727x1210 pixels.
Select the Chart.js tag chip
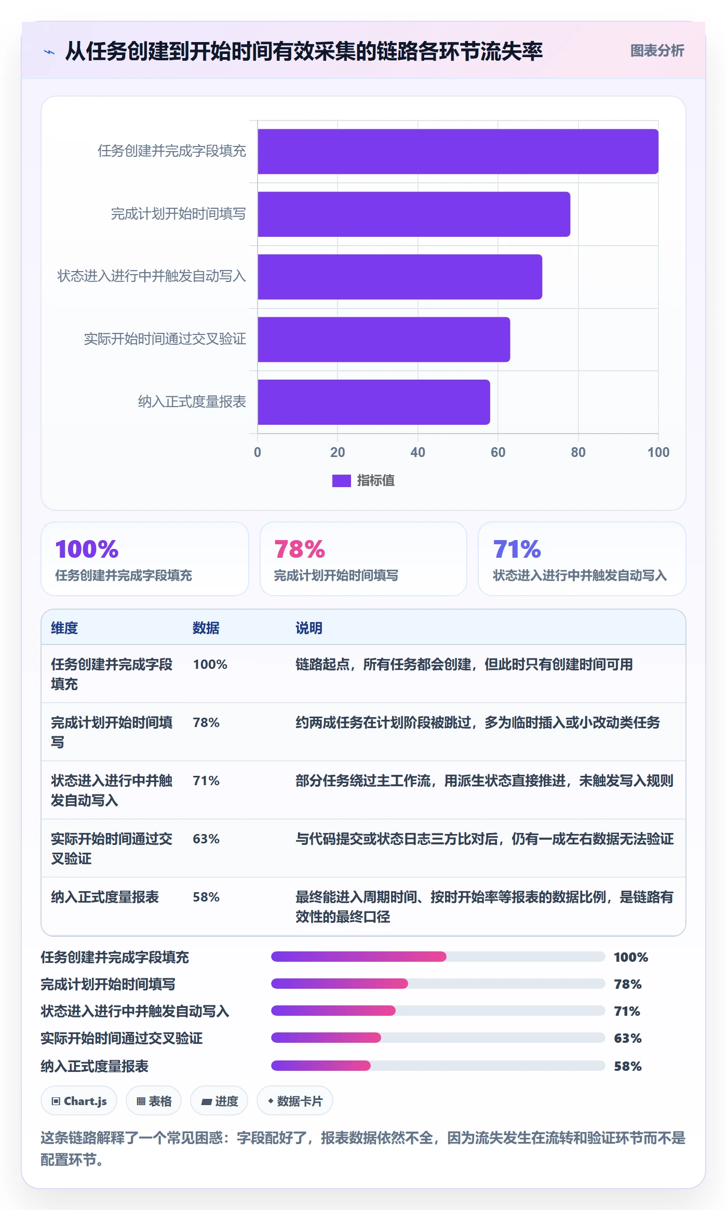(x=79, y=1101)
